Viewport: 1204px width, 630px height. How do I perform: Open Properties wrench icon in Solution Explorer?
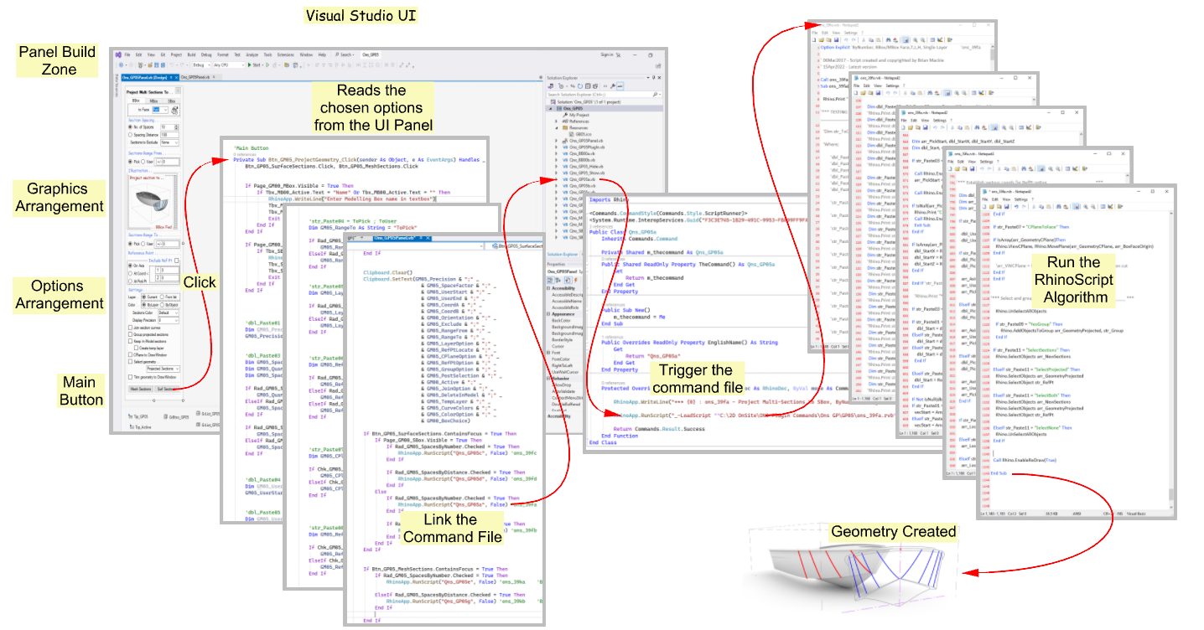(613, 86)
